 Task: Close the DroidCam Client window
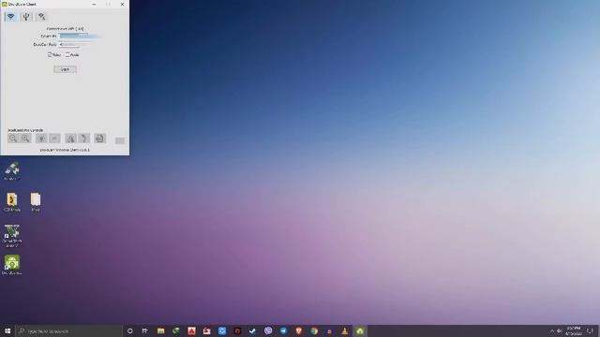click(122, 4)
